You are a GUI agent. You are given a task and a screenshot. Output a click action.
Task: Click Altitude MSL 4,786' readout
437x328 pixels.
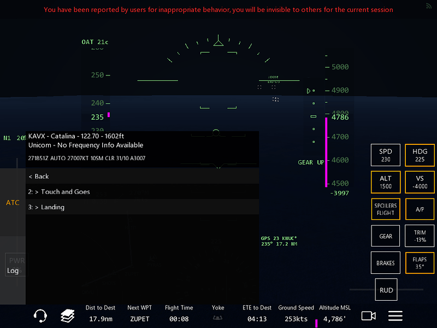pos(335,313)
